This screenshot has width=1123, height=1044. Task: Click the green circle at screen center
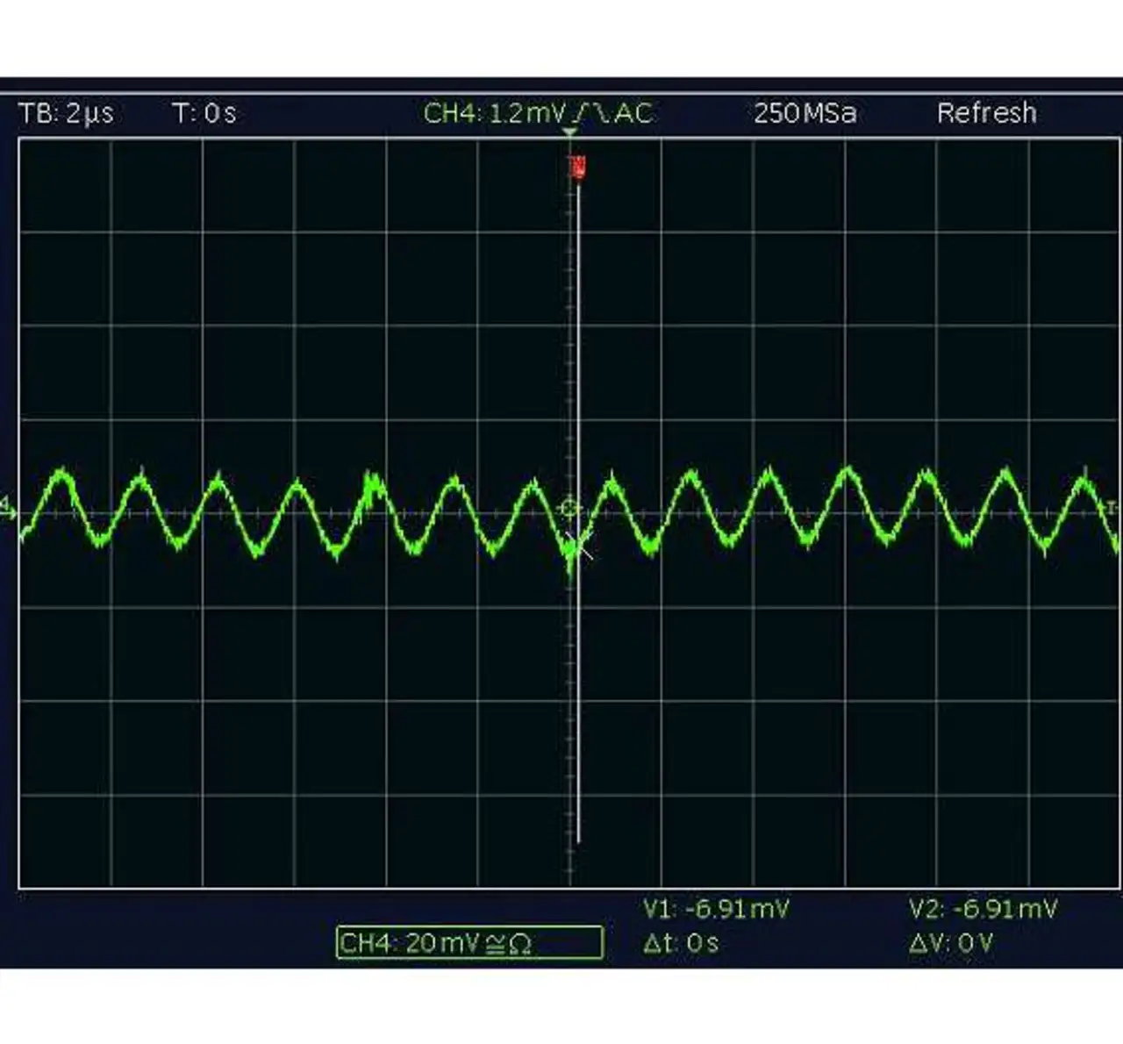click(569, 507)
